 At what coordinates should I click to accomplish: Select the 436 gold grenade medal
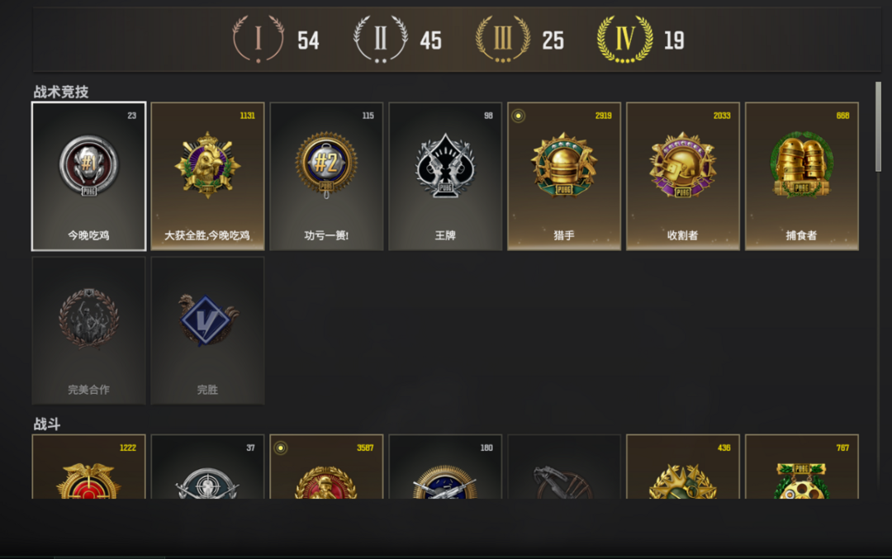tap(683, 467)
